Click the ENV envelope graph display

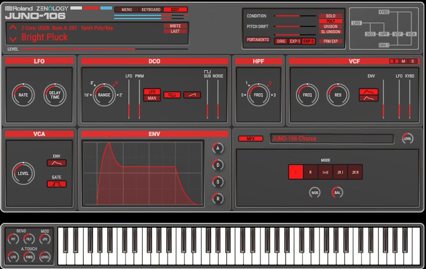[x=143, y=174]
